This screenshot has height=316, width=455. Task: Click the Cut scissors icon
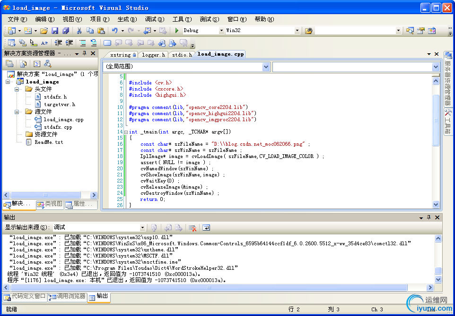[x=79, y=30]
